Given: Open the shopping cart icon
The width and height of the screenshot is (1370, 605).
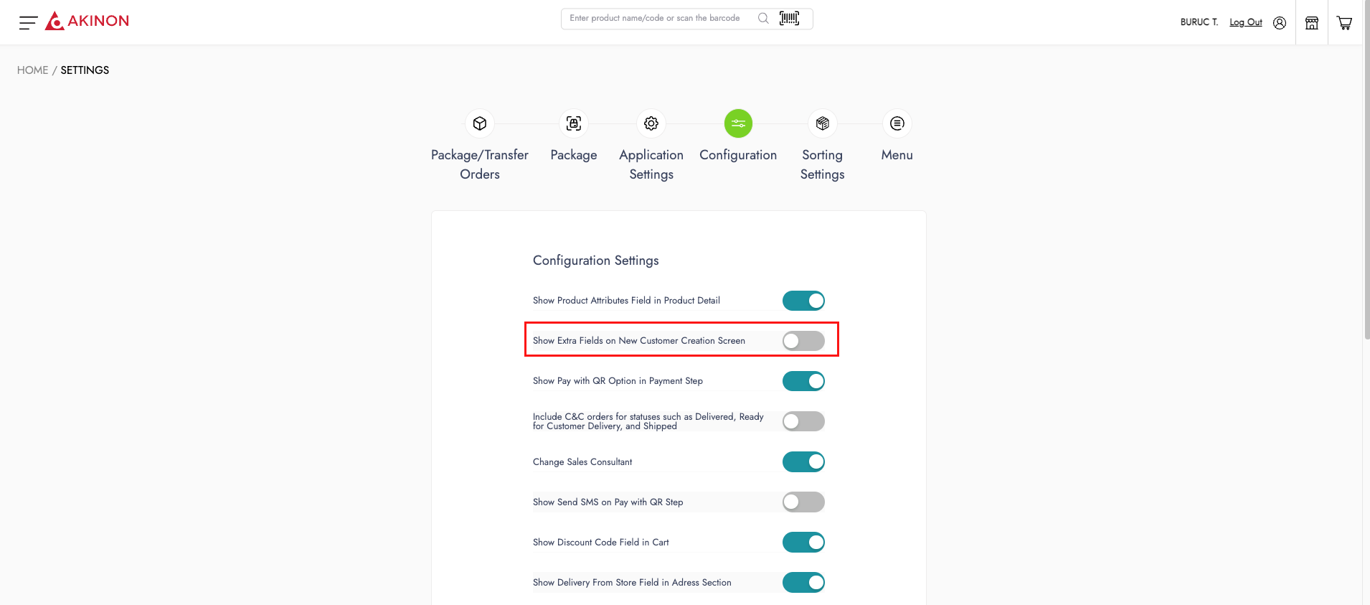Looking at the screenshot, I should click(x=1345, y=23).
